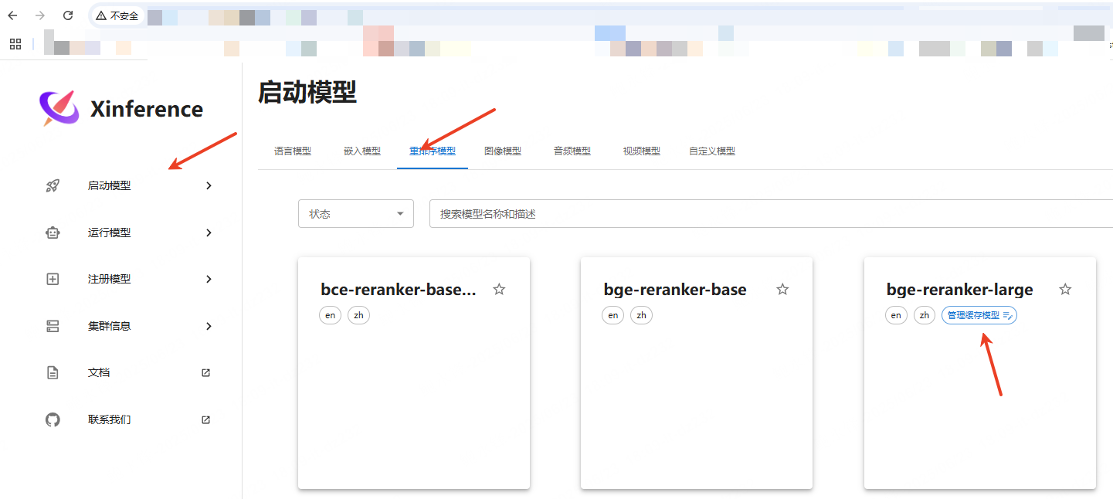Viewport: 1113px width, 499px height.
Task: Click the en tag on bge-reranker-large card
Action: tap(896, 315)
